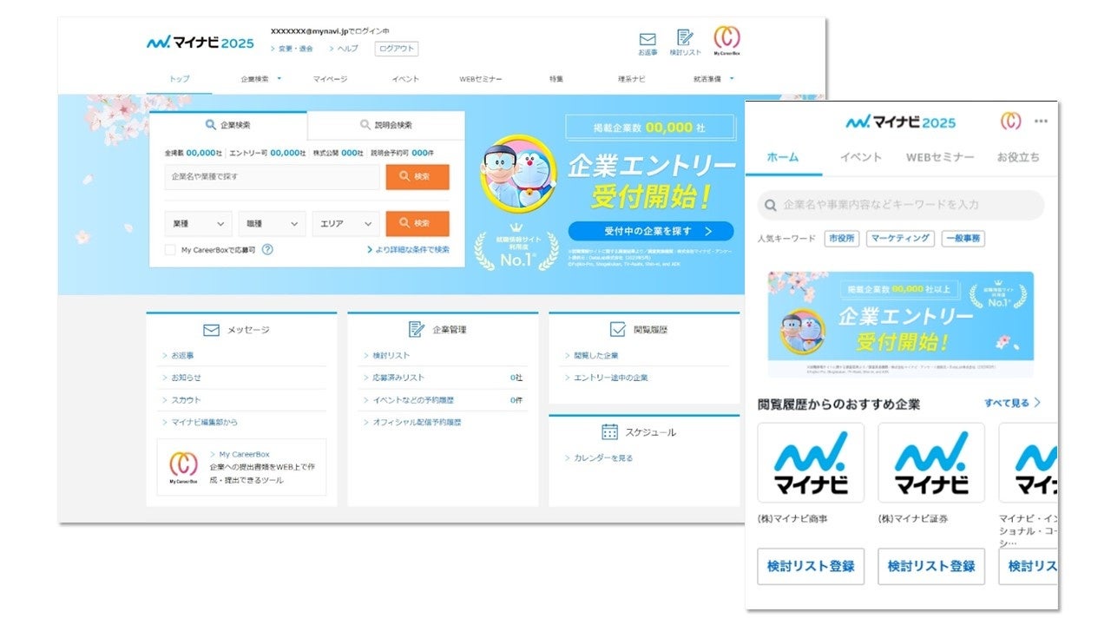Click the マーケティング keyword chip
This screenshot has height=625, width=1111.
pos(899,238)
